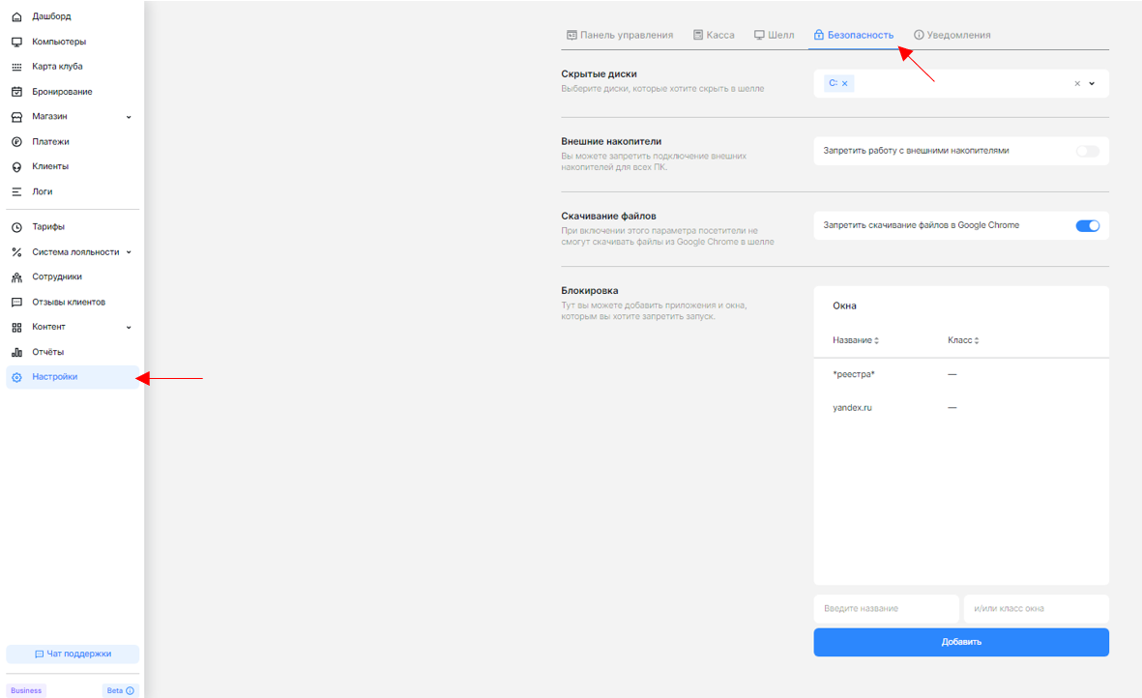The width and height of the screenshot is (1142, 698).
Task: Open Отчёты via the bar chart icon
Action: click(15, 352)
